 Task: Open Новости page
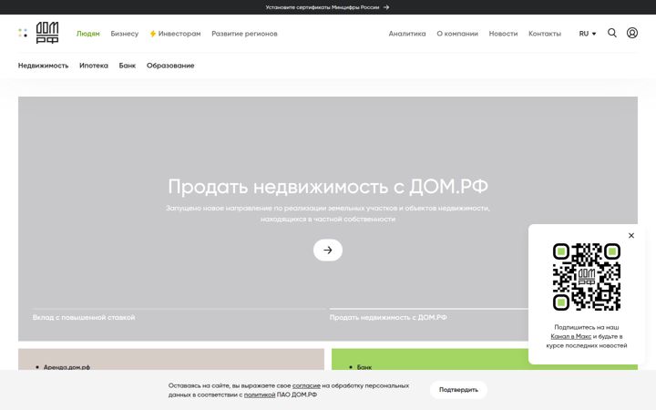pos(503,34)
